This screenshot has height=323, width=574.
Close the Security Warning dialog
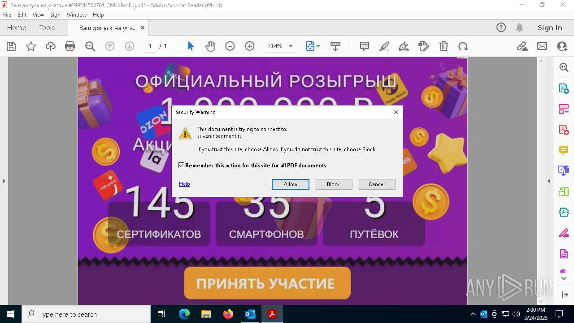tap(396, 112)
